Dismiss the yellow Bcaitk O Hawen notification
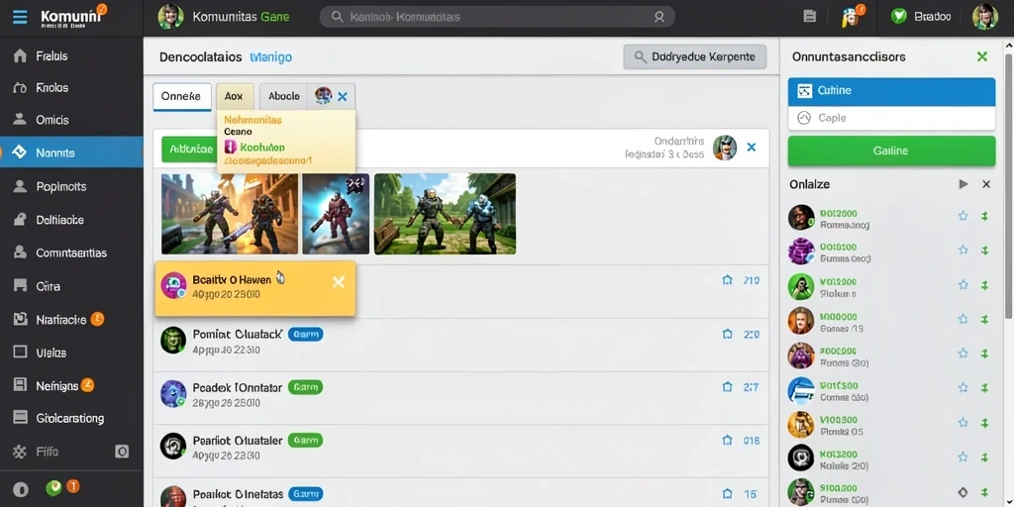 (339, 282)
